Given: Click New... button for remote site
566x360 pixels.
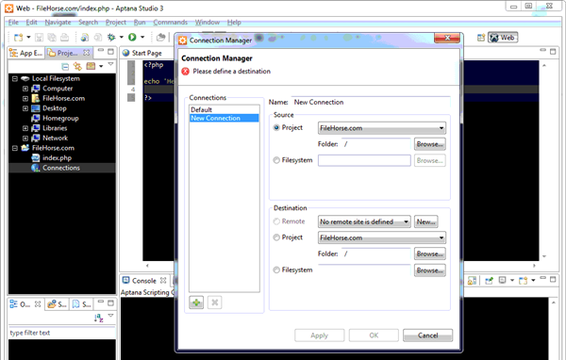Looking at the screenshot, I should point(426,221).
